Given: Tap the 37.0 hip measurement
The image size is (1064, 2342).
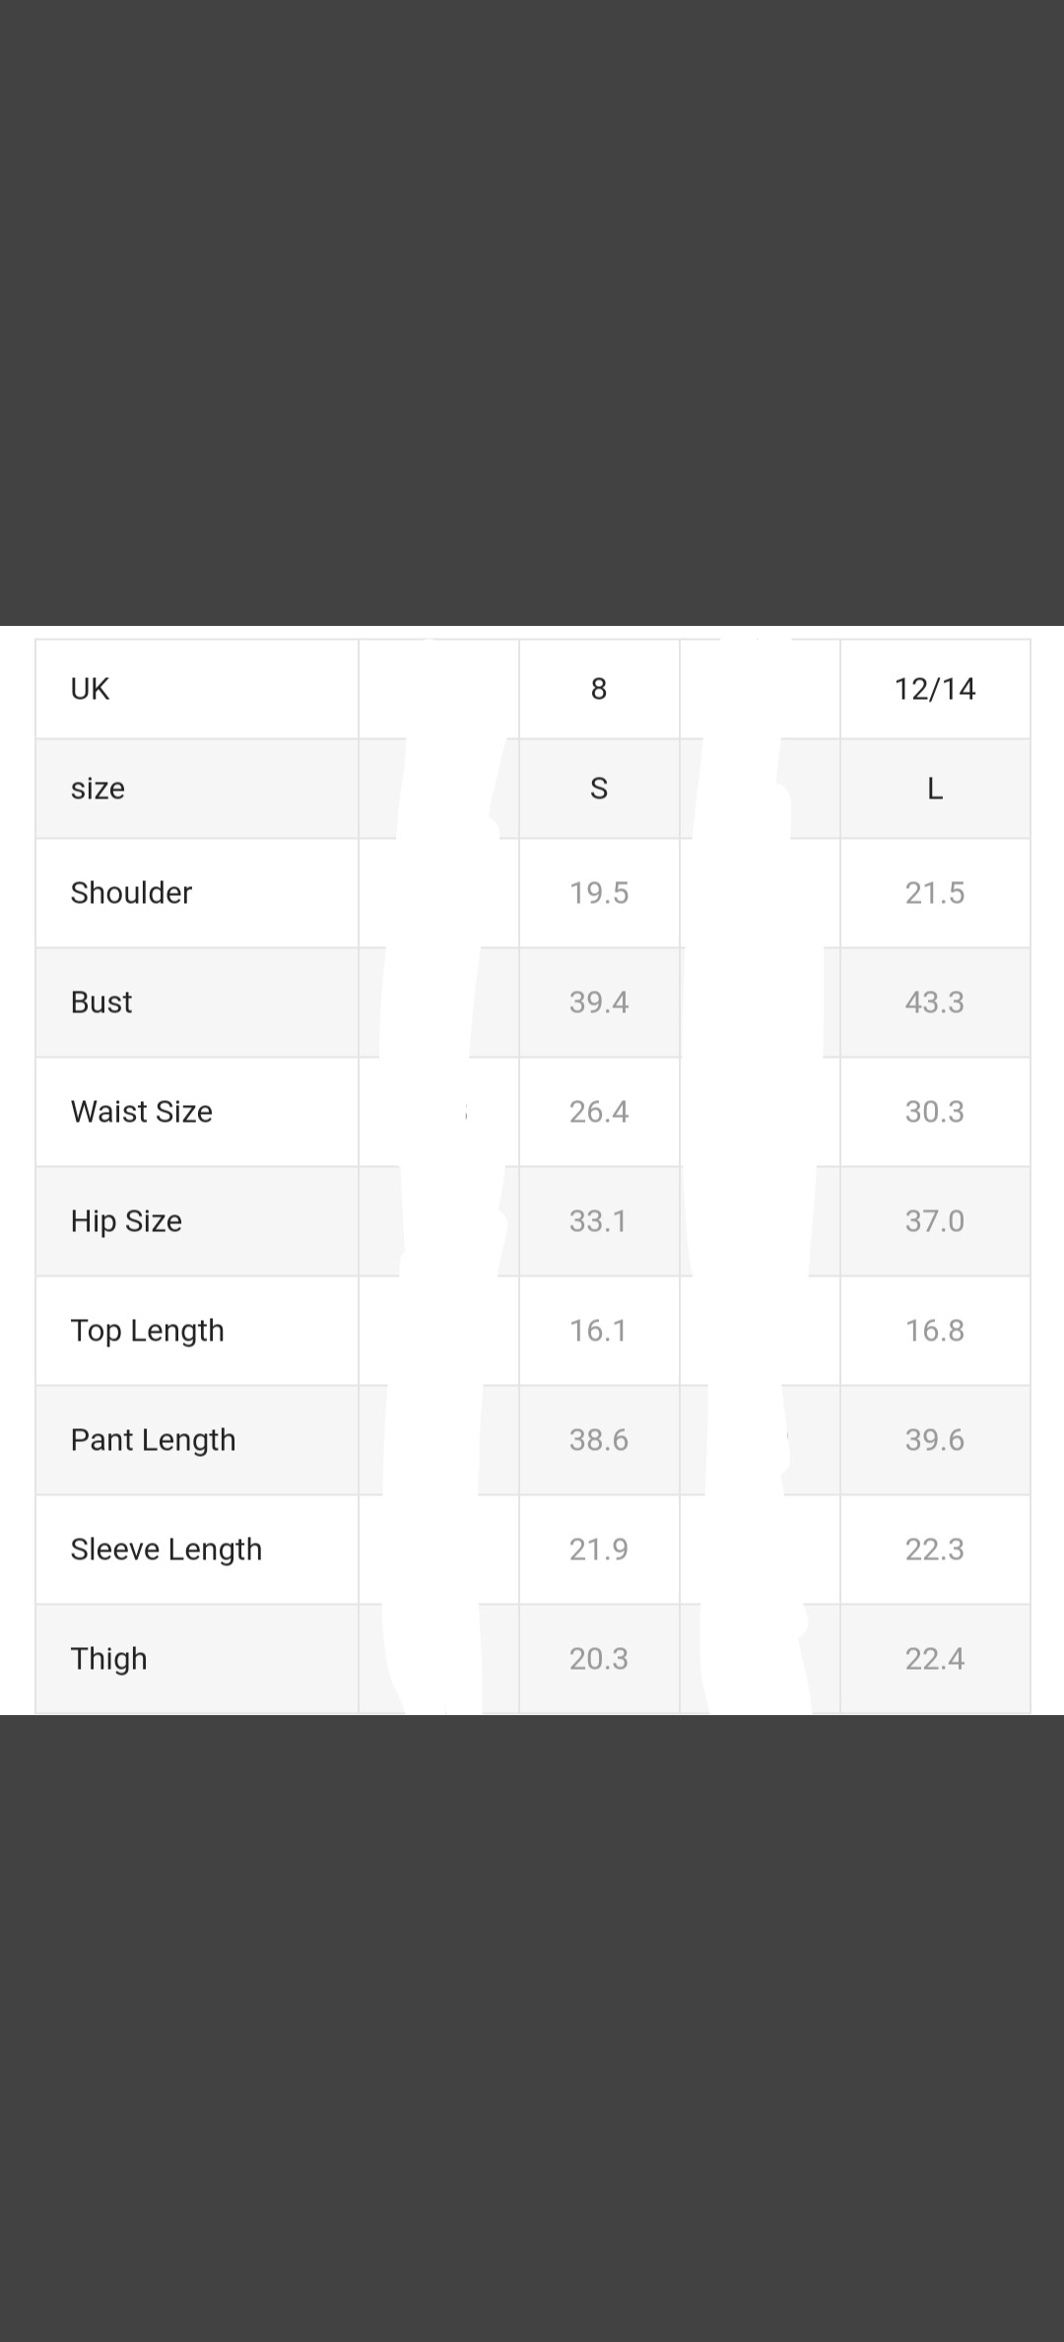Looking at the screenshot, I should 935,1221.
